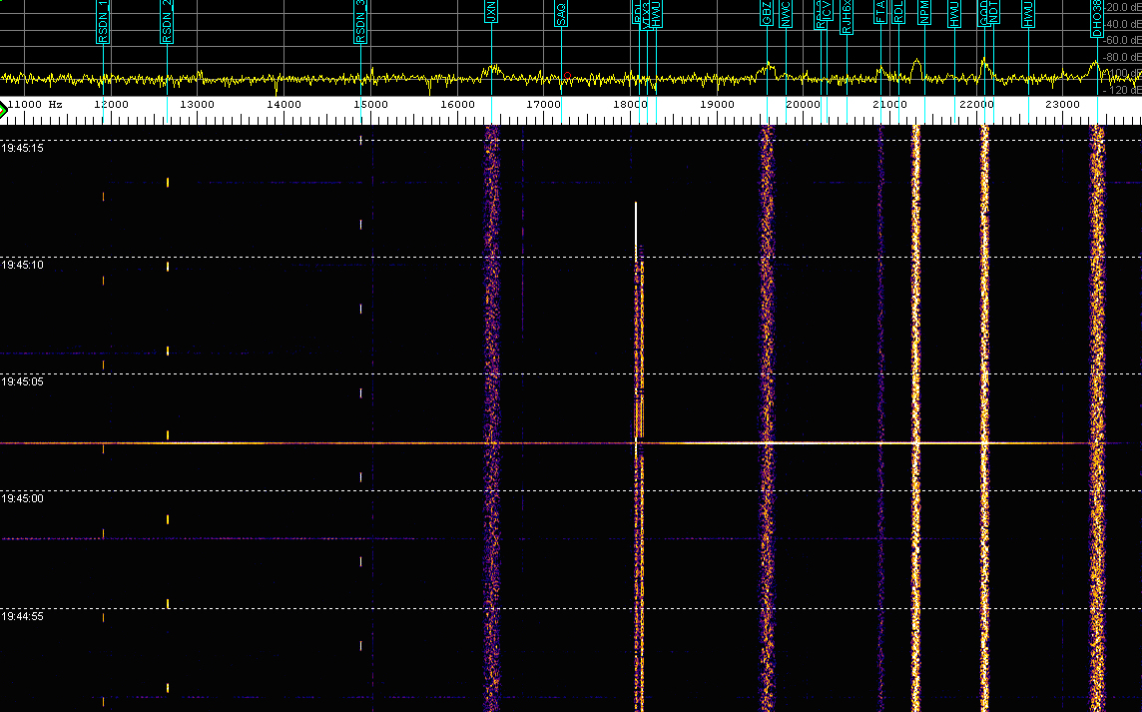Click the 19000 frequency scale label

coord(718,104)
